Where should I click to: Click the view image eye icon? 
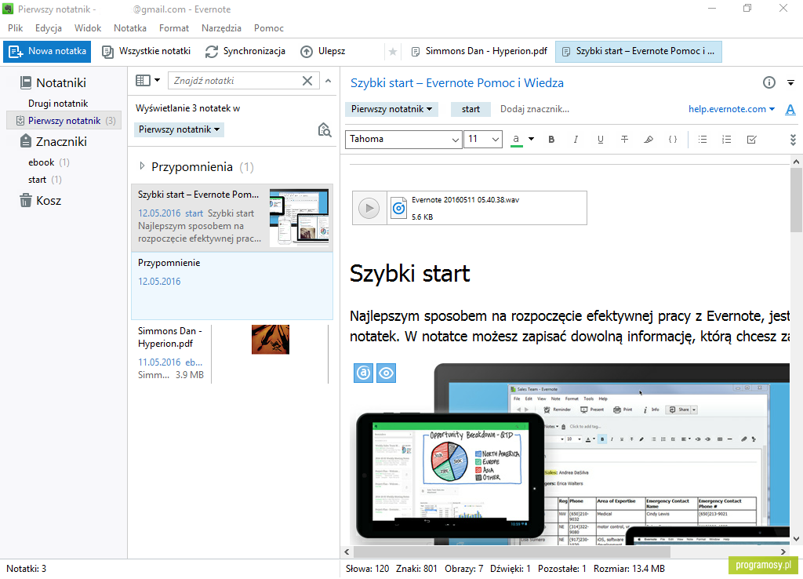pos(386,373)
